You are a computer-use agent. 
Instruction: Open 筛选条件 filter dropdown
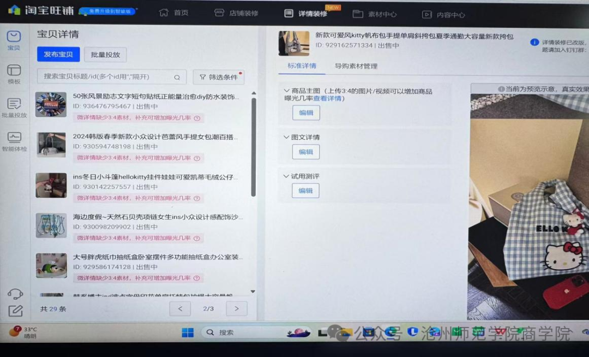tap(218, 77)
